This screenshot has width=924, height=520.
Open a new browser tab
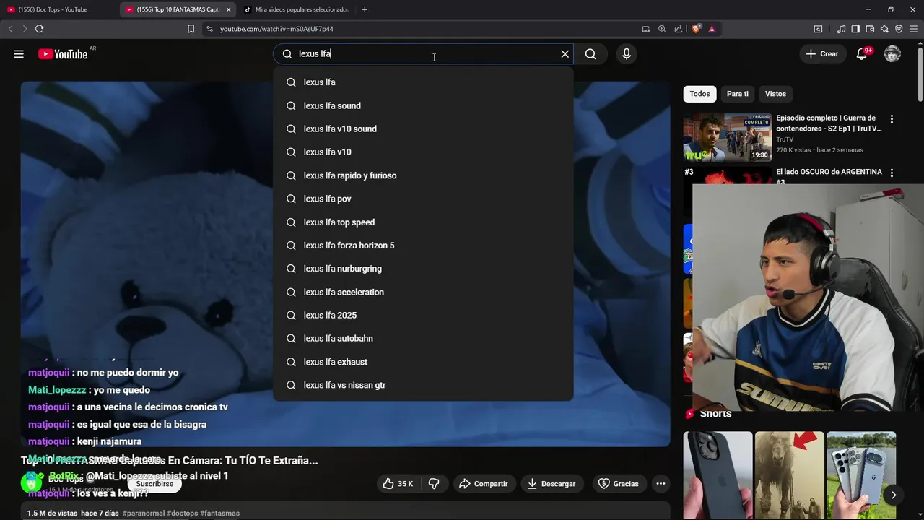[365, 9]
